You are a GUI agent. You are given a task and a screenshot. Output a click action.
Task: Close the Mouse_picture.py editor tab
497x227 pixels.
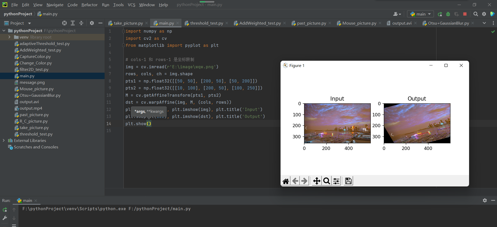(380, 23)
